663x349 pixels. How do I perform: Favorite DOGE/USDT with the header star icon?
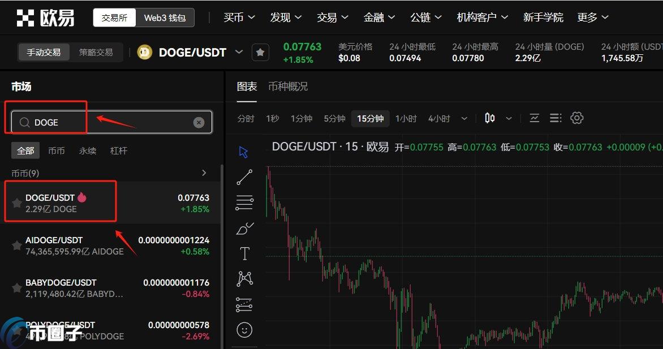pos(260,53)
